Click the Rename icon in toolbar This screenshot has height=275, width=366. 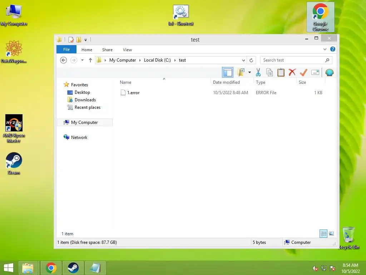coord(315,72)
